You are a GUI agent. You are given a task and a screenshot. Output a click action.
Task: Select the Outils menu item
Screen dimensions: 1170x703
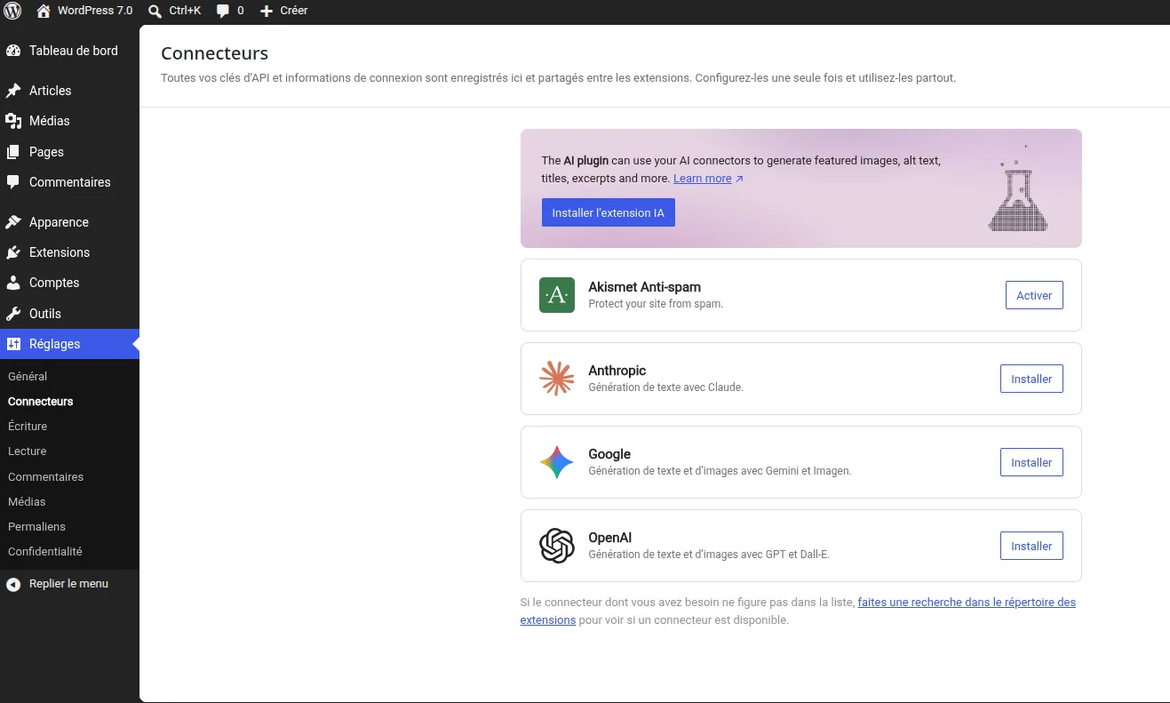[x=69, y=314]
